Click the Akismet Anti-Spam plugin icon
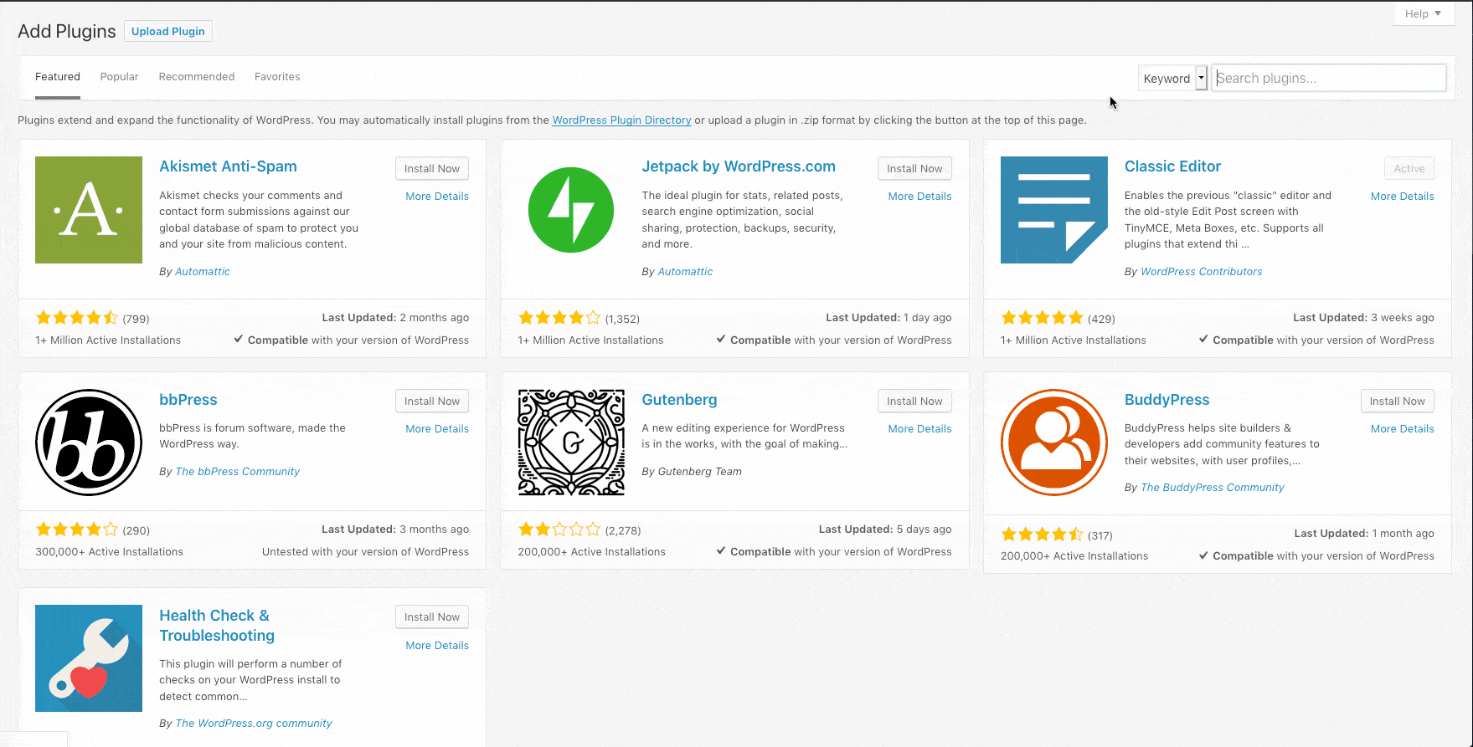 point(89,210)
